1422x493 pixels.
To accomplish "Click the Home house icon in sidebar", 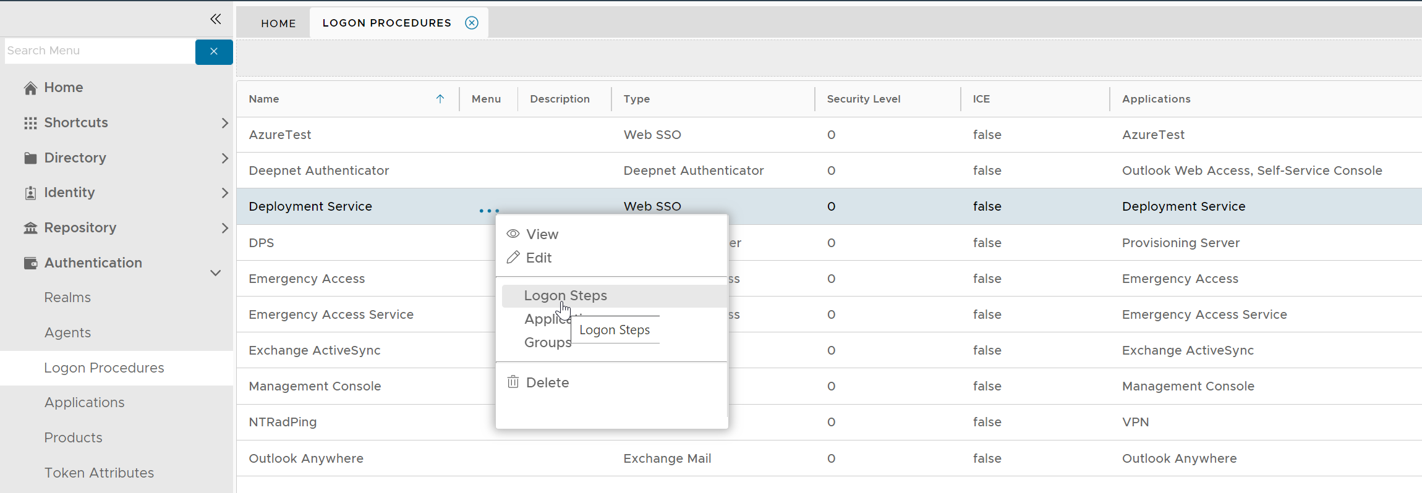I will pyautogui.click(x=30, y=88).
